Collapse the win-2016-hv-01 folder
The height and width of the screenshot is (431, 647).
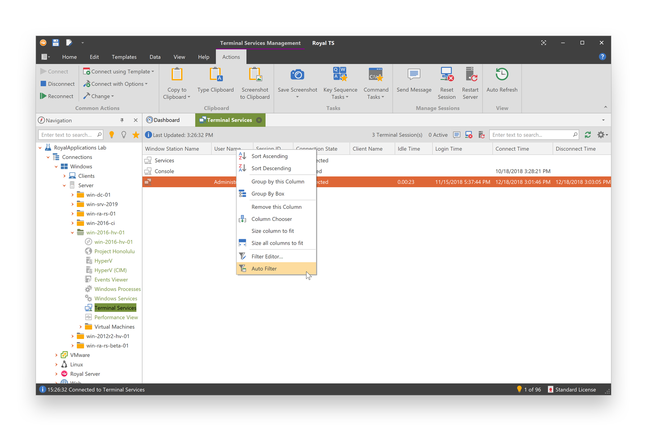pos(72,233)
